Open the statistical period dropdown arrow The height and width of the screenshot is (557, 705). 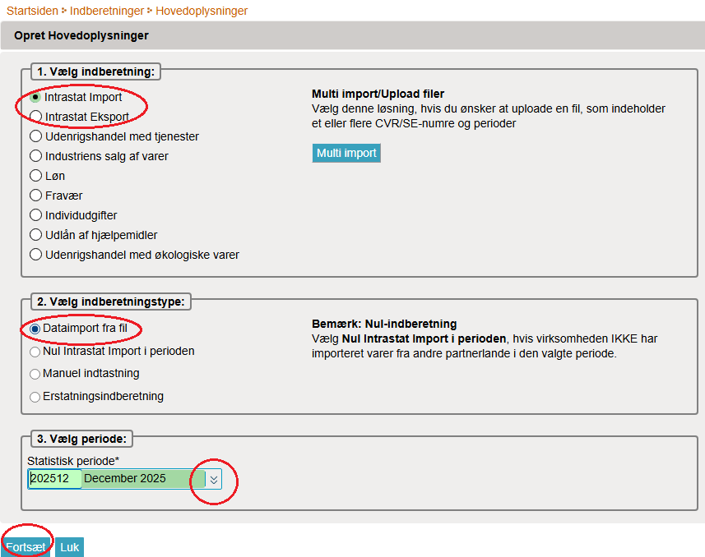point(214,479)
